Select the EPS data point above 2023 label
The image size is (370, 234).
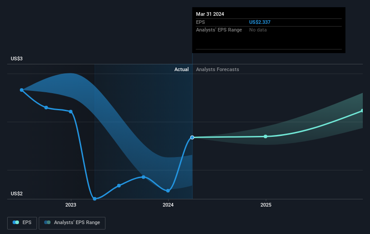(x=71, y=112)
